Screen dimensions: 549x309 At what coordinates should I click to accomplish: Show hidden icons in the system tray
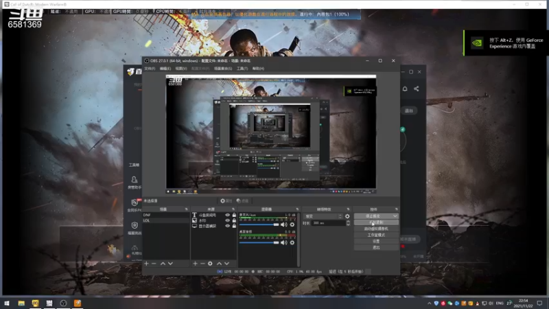tap(430, 303)
